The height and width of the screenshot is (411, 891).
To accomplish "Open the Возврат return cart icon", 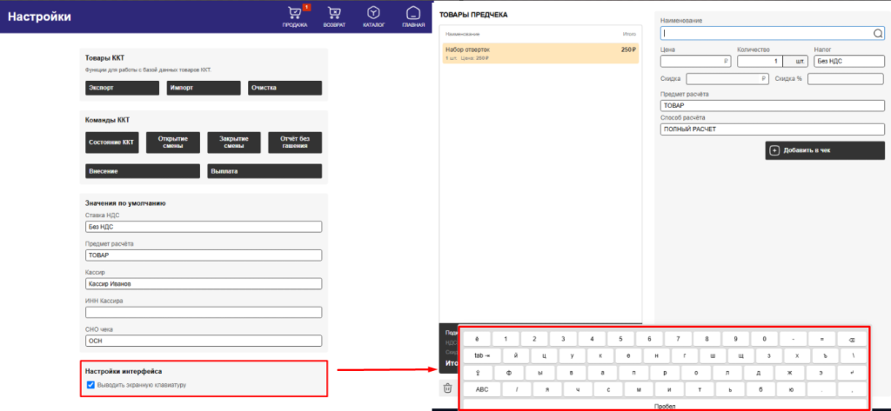I will 333,13.
